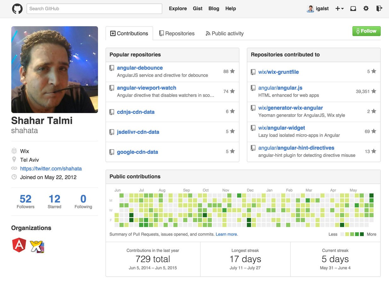Click the lightest gray legend swatch
Screen dimensions: 389x284
tap(342, 234)
